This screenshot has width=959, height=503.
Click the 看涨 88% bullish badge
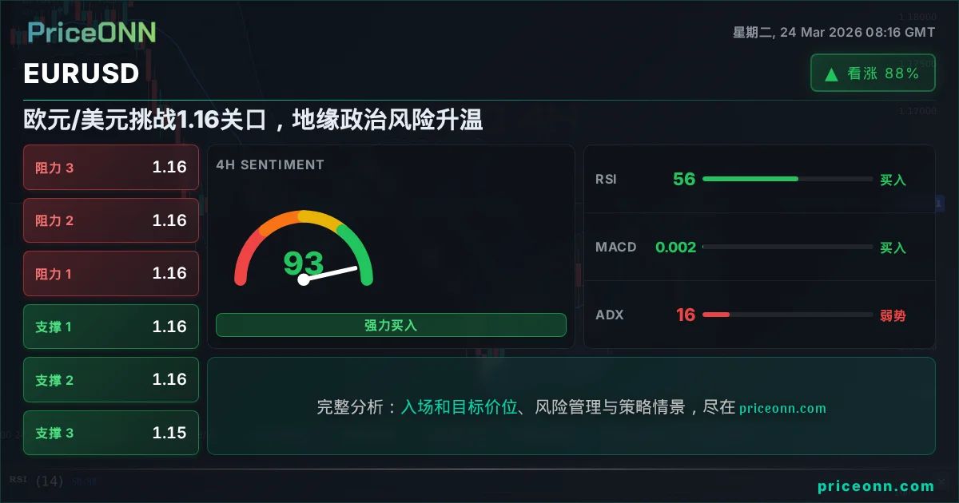(873, 73)
